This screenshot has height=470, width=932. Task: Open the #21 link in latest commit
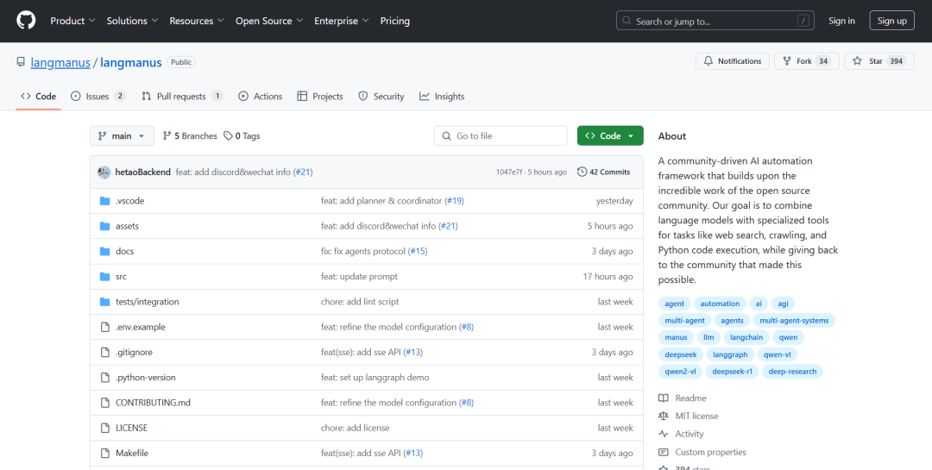(303, 172)
